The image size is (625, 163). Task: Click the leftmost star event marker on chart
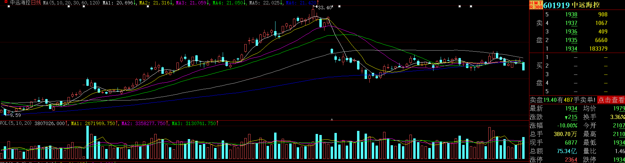[9, 6]
